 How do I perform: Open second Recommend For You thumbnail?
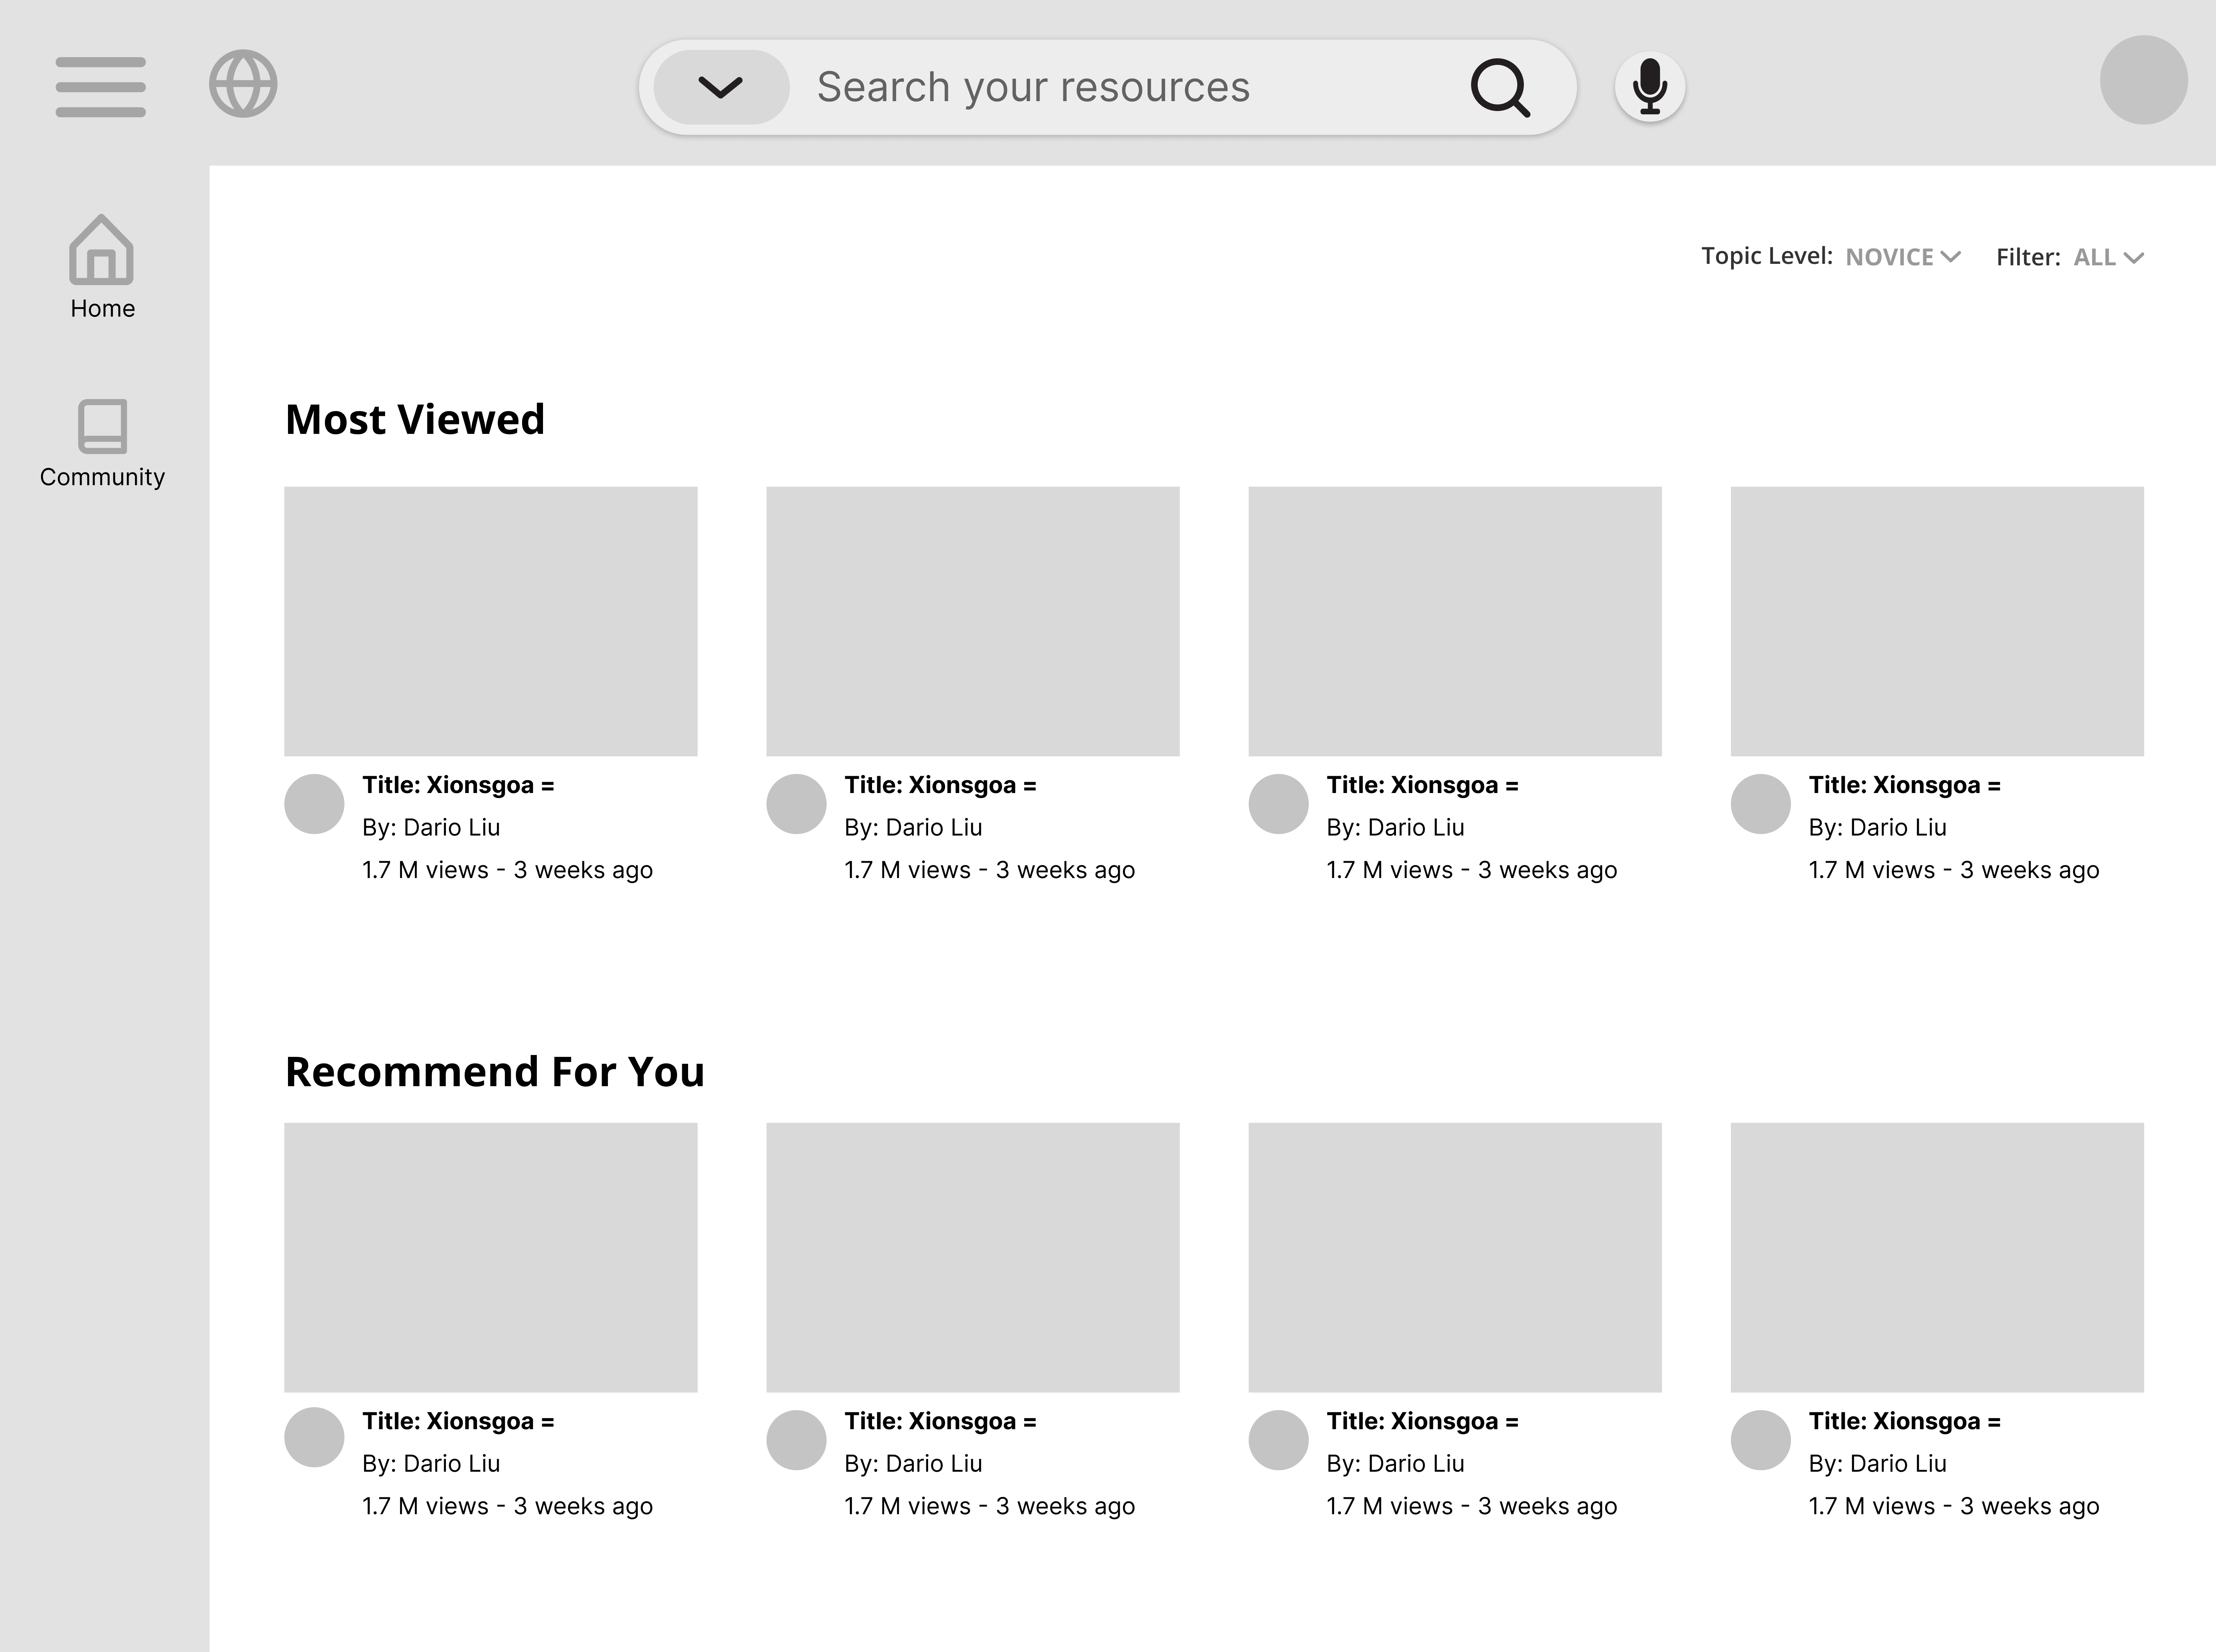tap(972, 1257)
